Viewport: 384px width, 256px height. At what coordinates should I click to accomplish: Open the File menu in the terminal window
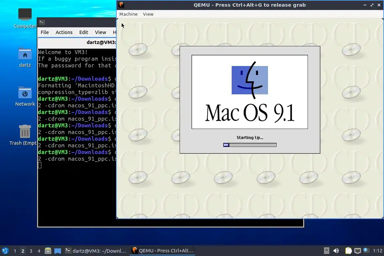click(x=45, y=32)
